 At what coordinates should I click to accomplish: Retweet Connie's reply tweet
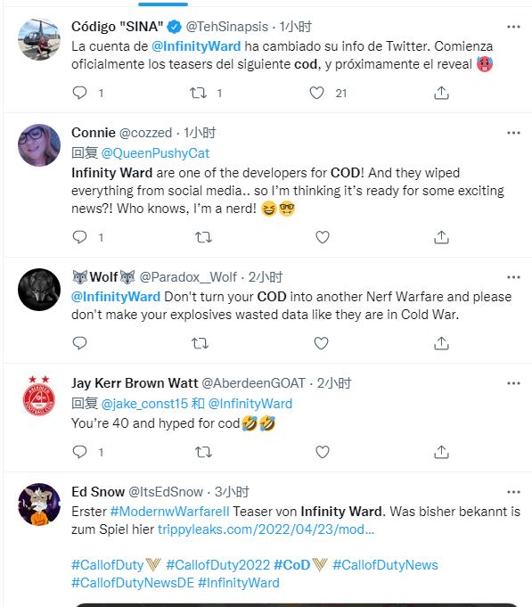(x=203, y=237)
